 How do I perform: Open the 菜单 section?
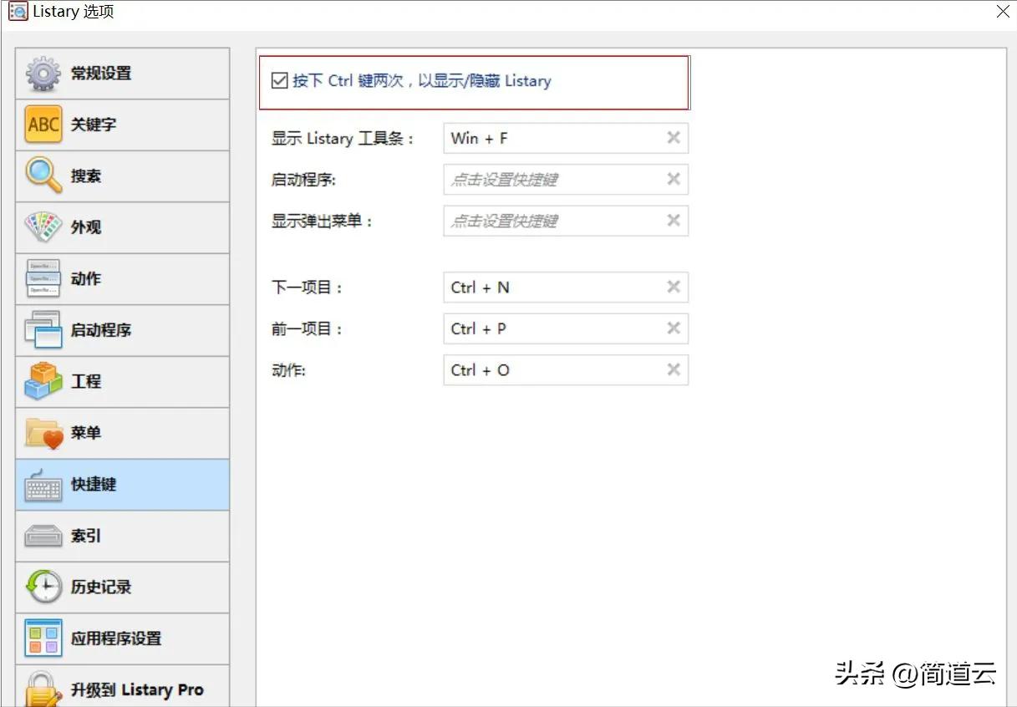[122, 433]
